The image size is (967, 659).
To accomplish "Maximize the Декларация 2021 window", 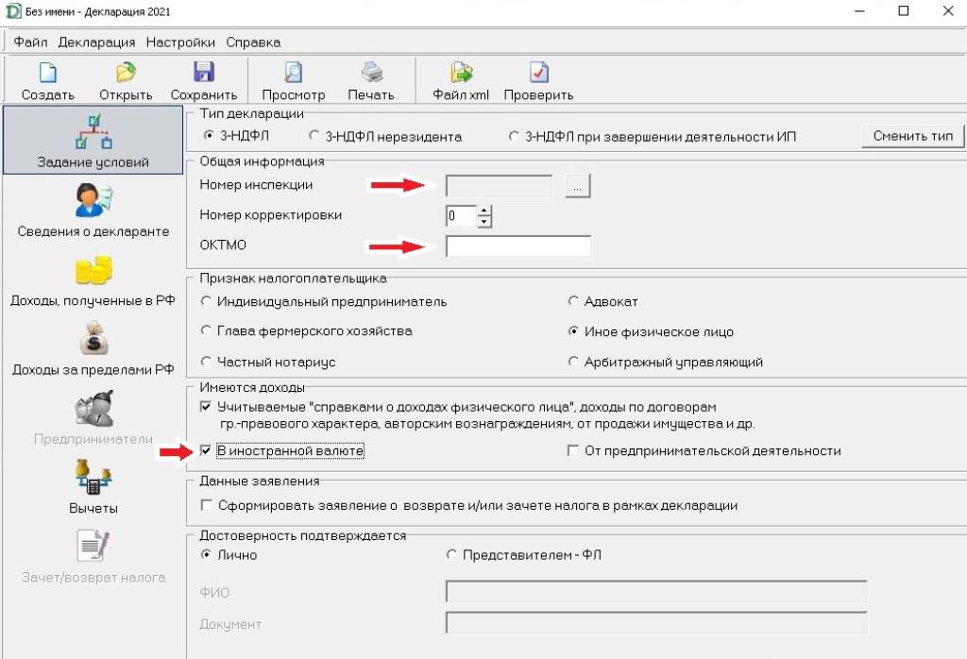I will [904, 10].
